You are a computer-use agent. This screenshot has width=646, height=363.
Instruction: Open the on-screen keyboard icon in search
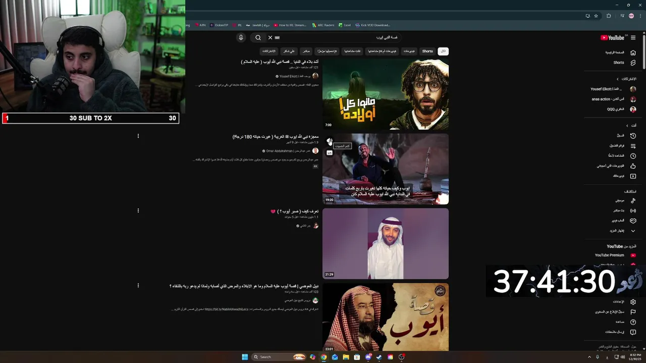(277, 37)
